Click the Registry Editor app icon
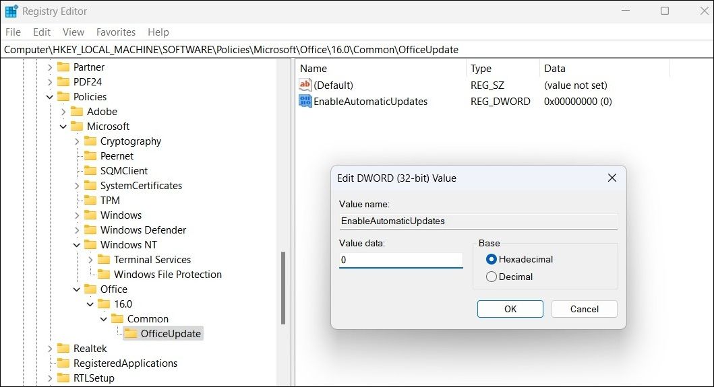 11,11
